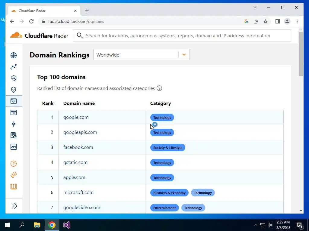Toggle Chrome side panel icon
The width and height of the screenshot is (309, 231).
[x=278, y=21]
